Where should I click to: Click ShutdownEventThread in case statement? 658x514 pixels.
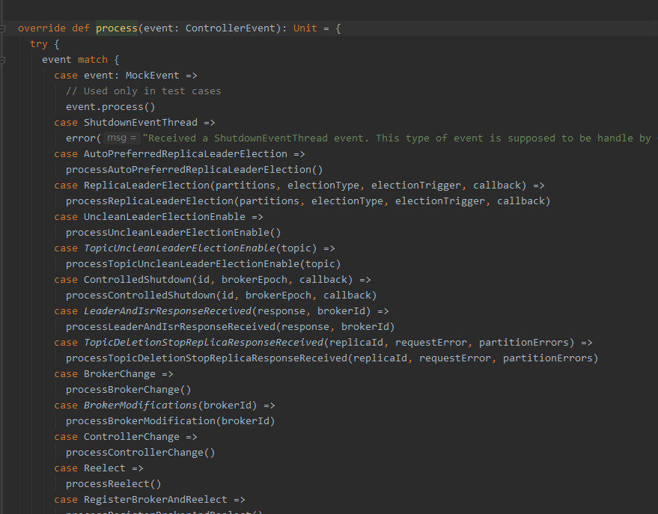point(140,123)
